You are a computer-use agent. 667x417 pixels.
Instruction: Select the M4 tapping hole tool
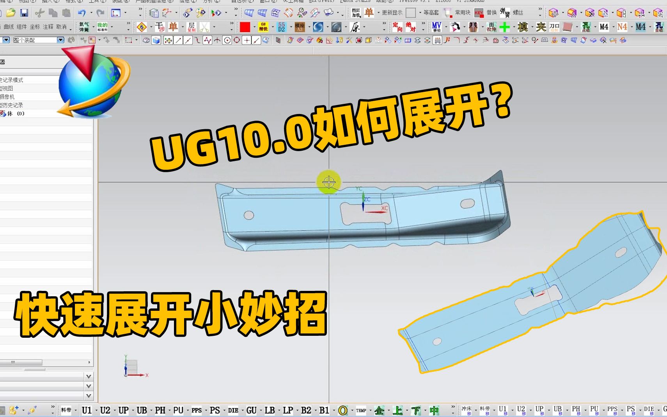click(x=604, y=27)
